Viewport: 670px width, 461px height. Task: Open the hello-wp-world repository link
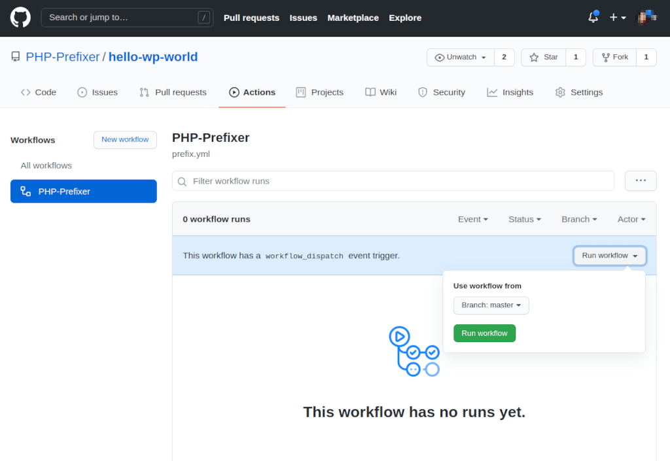153,57
